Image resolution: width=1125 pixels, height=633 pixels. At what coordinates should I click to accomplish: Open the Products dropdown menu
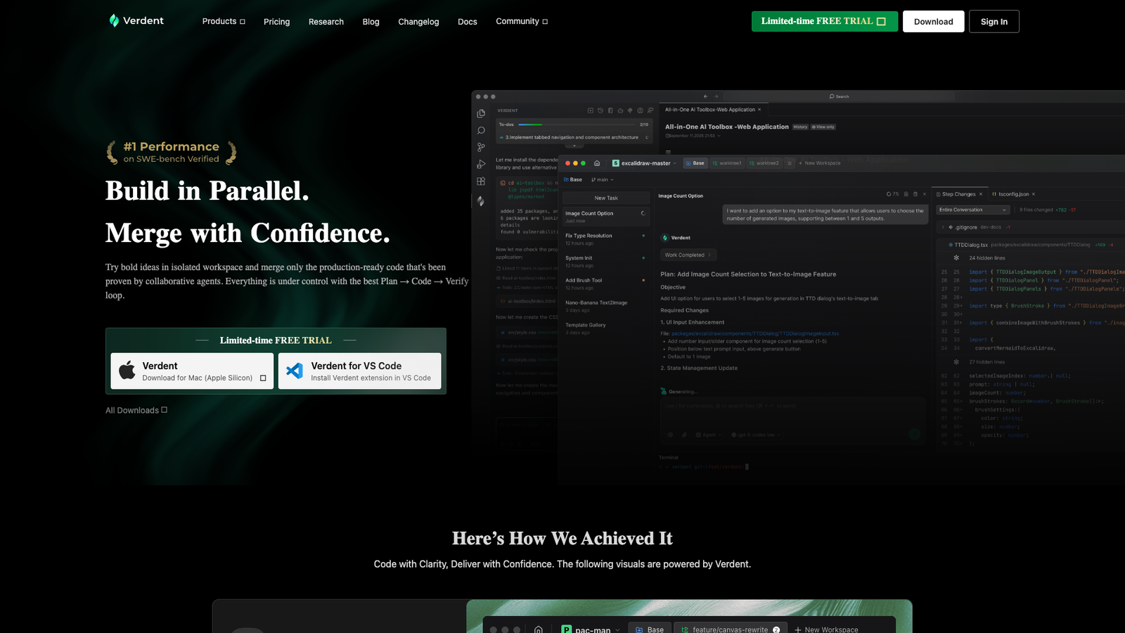click(224, 21)
